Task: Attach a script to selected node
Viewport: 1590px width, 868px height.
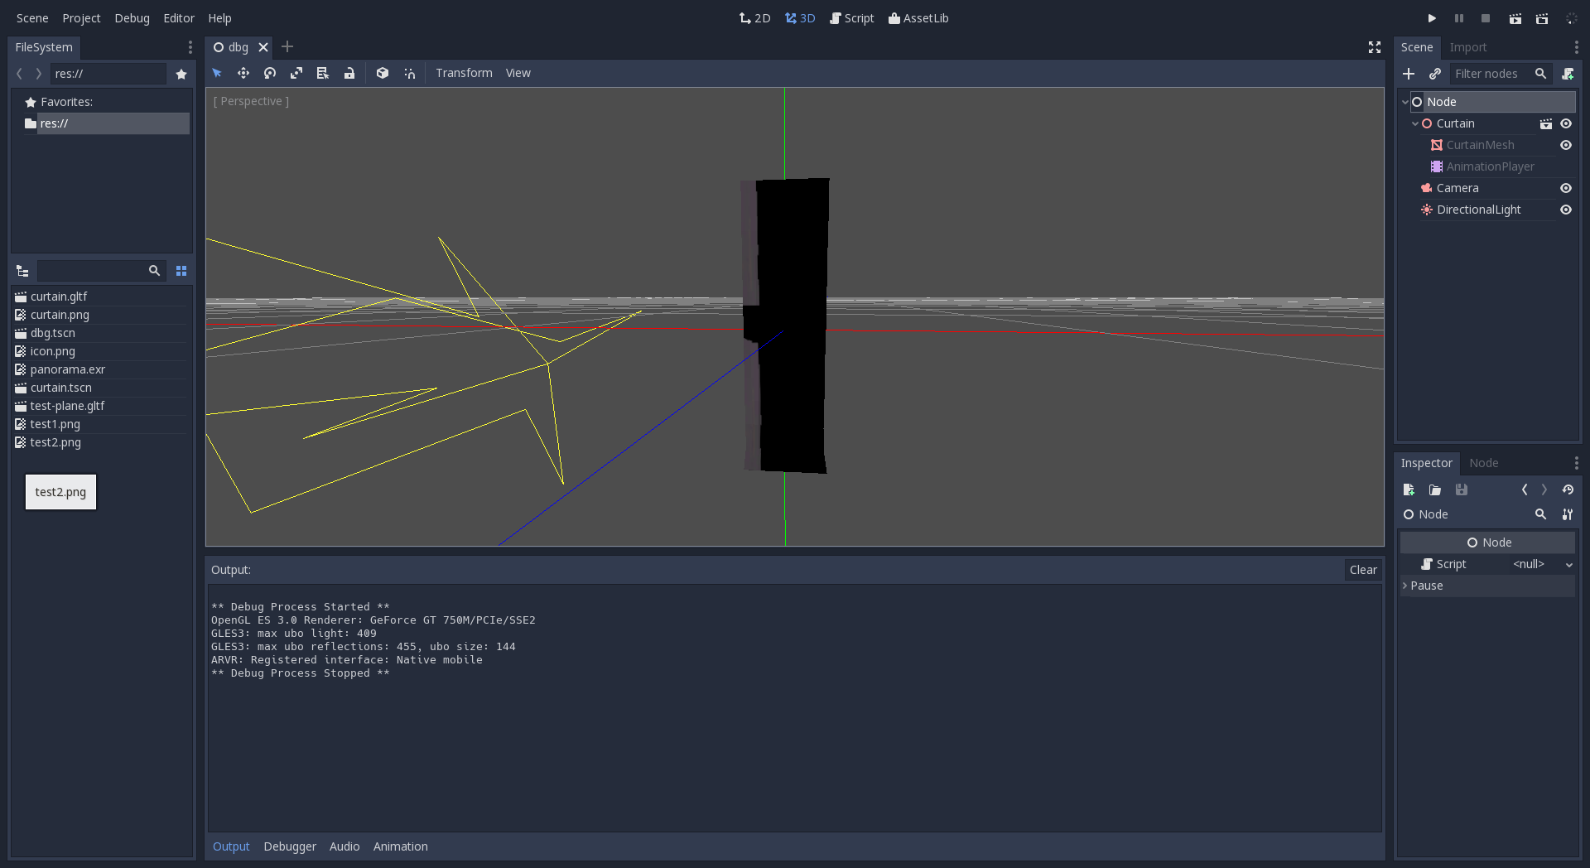Action: click(x=1568, y=74)
